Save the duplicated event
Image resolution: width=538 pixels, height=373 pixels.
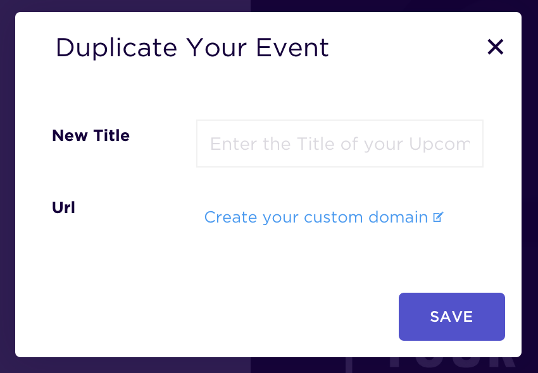[x=451, y=317]
